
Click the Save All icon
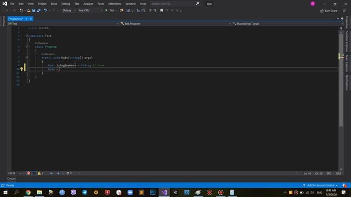(x=39, y=10)
